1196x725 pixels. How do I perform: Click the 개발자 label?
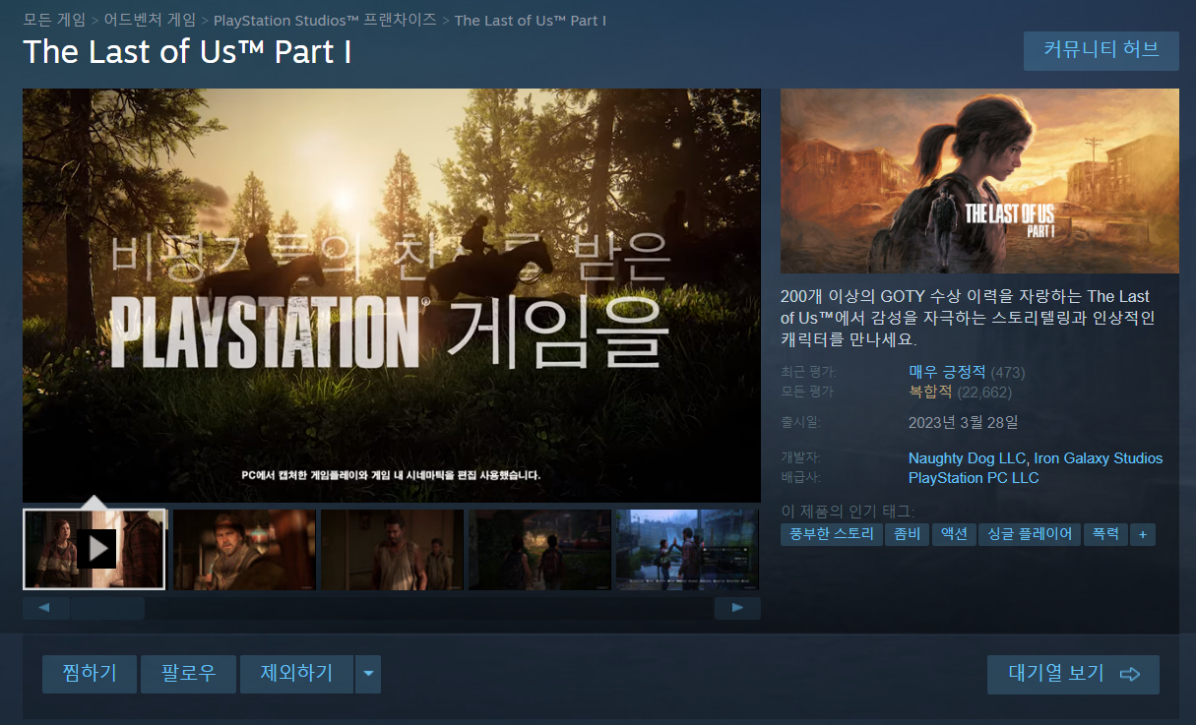[x=801, y=458]
